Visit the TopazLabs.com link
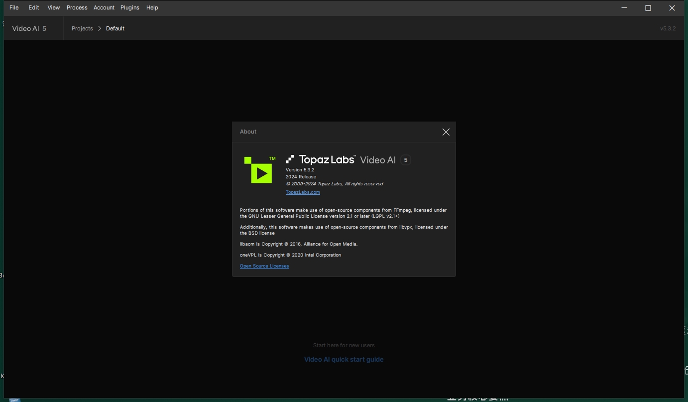 click(303, 192)
